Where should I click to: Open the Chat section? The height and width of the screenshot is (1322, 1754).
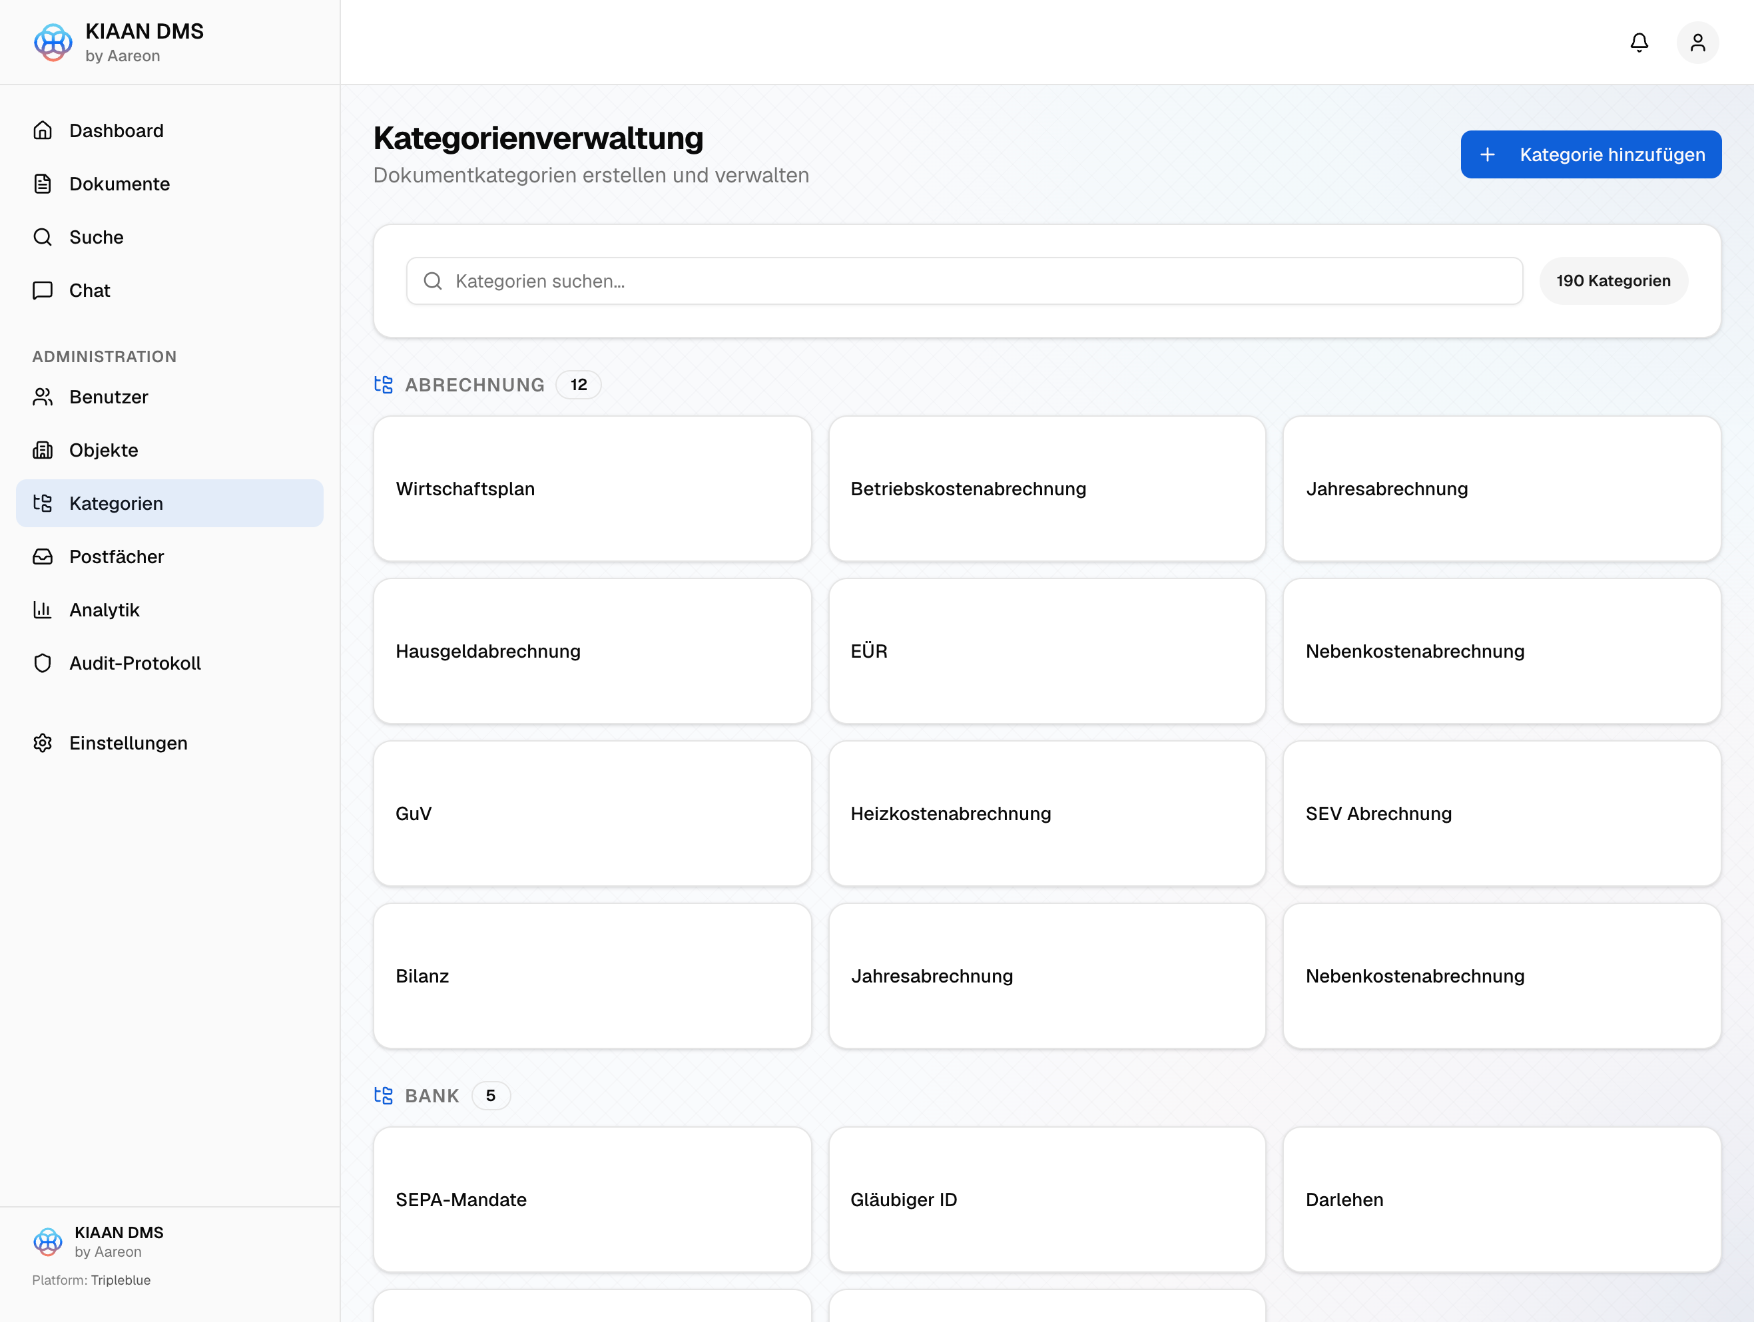pyautogui.click(x=170, y=290)
